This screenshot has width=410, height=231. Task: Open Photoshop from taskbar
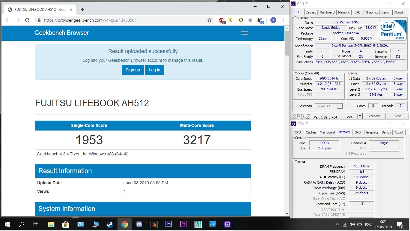(x=168, y=224)
